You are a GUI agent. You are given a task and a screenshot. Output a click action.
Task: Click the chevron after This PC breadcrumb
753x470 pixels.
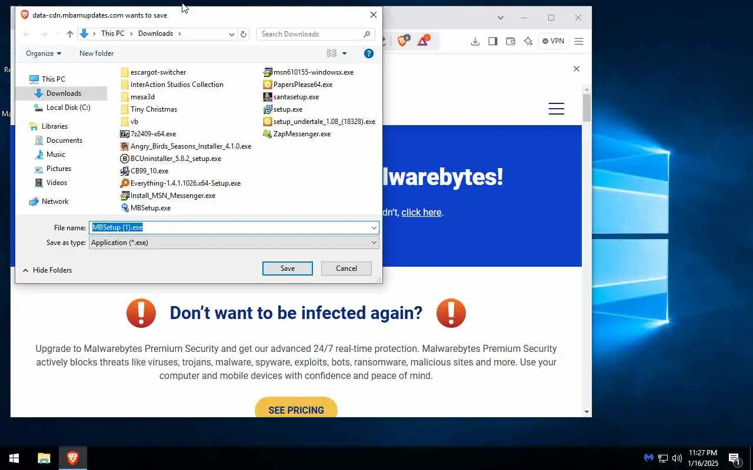(x=132, y=34)
